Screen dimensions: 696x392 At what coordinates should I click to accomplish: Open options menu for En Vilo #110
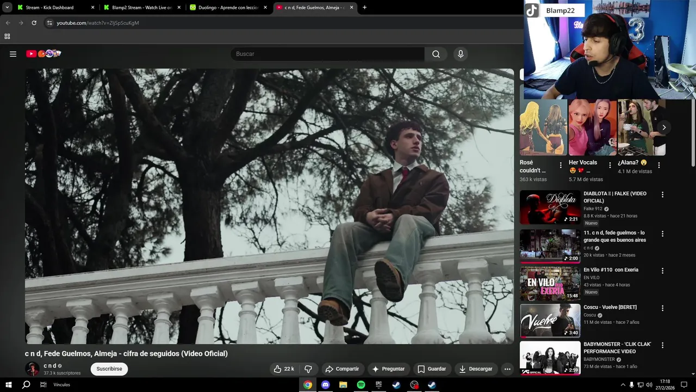coord(662,271)
